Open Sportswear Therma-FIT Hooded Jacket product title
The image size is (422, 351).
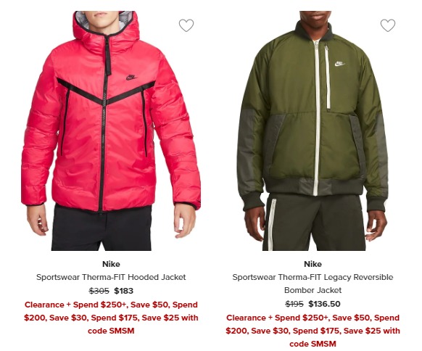click(111, 277)
